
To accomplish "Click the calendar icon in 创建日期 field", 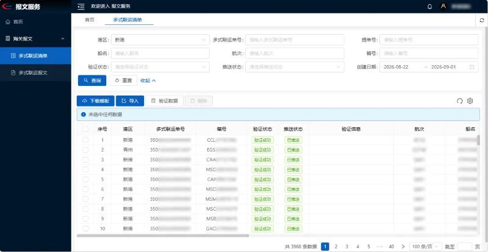I will (x=472, y=67).
